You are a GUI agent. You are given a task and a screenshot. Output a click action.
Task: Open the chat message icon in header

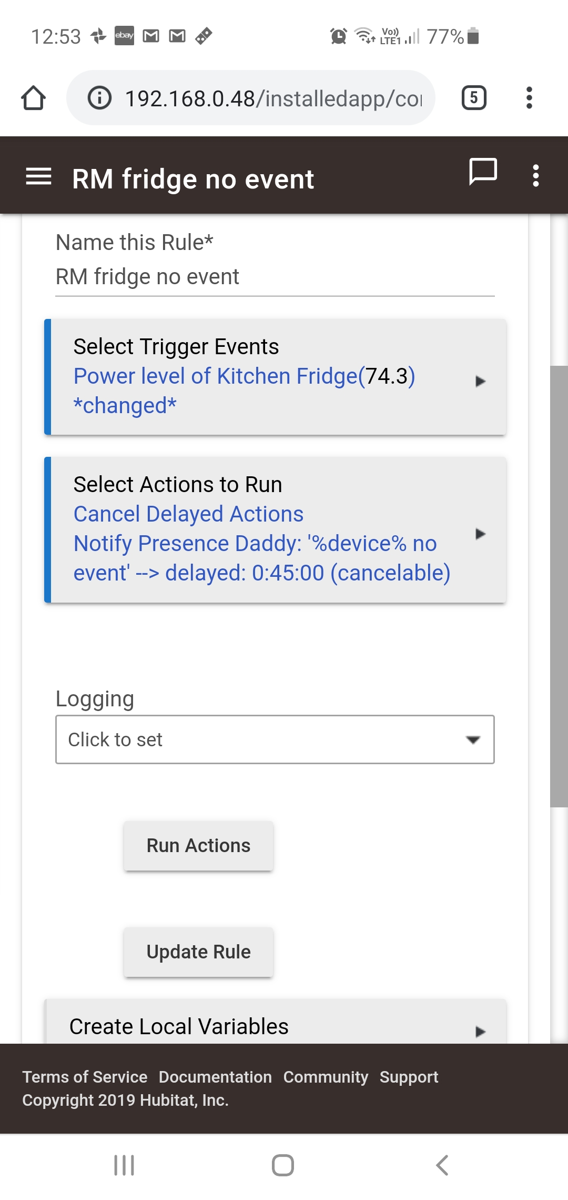click(x=483, y=172)
